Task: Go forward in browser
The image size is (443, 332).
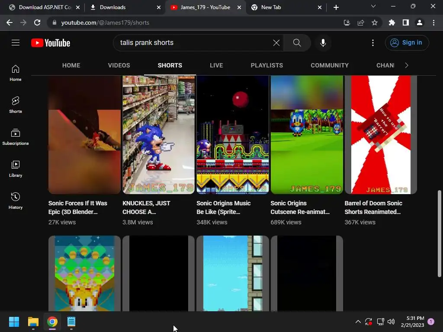Action: pyautogui.click(x=23, y=22)
